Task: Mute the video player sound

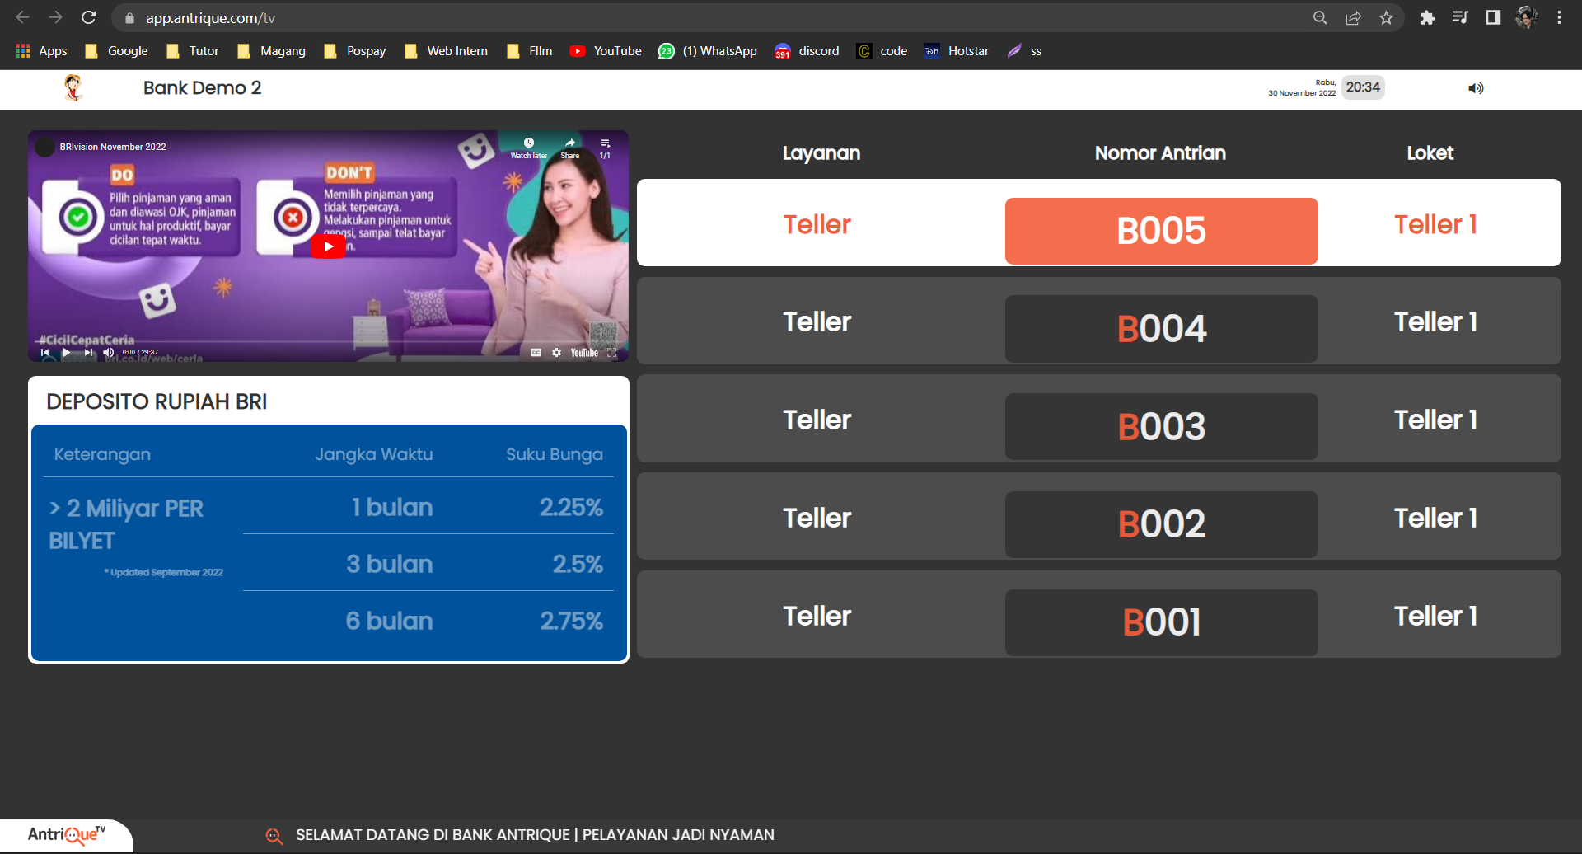Action: tap(108, 352)
